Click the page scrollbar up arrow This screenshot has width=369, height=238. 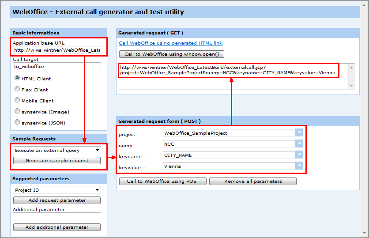(x=364, y=5)
